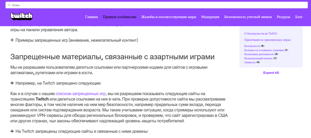
Task: Open Незаконная деятельность sidebar link
Action: tap(259, 54)
